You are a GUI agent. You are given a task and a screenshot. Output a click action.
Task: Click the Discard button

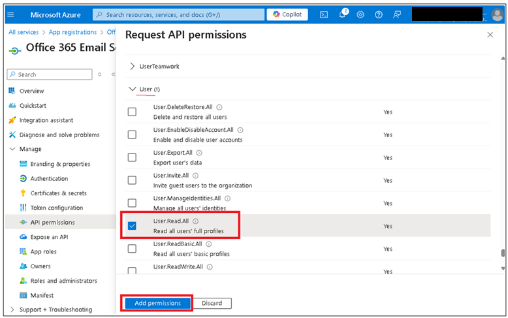[212, 303]
